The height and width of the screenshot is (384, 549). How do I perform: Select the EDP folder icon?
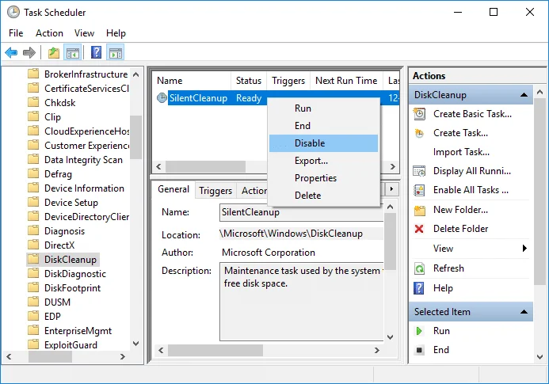tap(33, 316)
